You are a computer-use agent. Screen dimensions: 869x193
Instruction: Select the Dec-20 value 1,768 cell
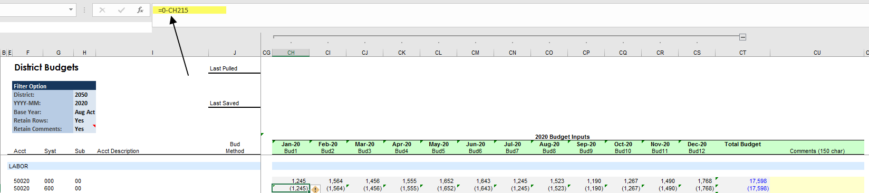697,181
